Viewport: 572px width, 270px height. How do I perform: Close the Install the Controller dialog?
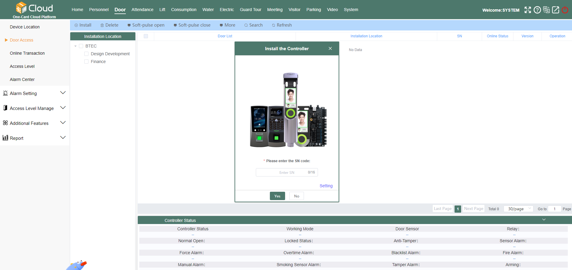(330, 48)
